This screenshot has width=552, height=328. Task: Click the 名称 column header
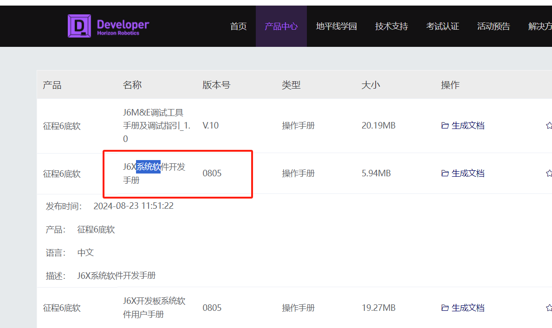tap(132, 85)
